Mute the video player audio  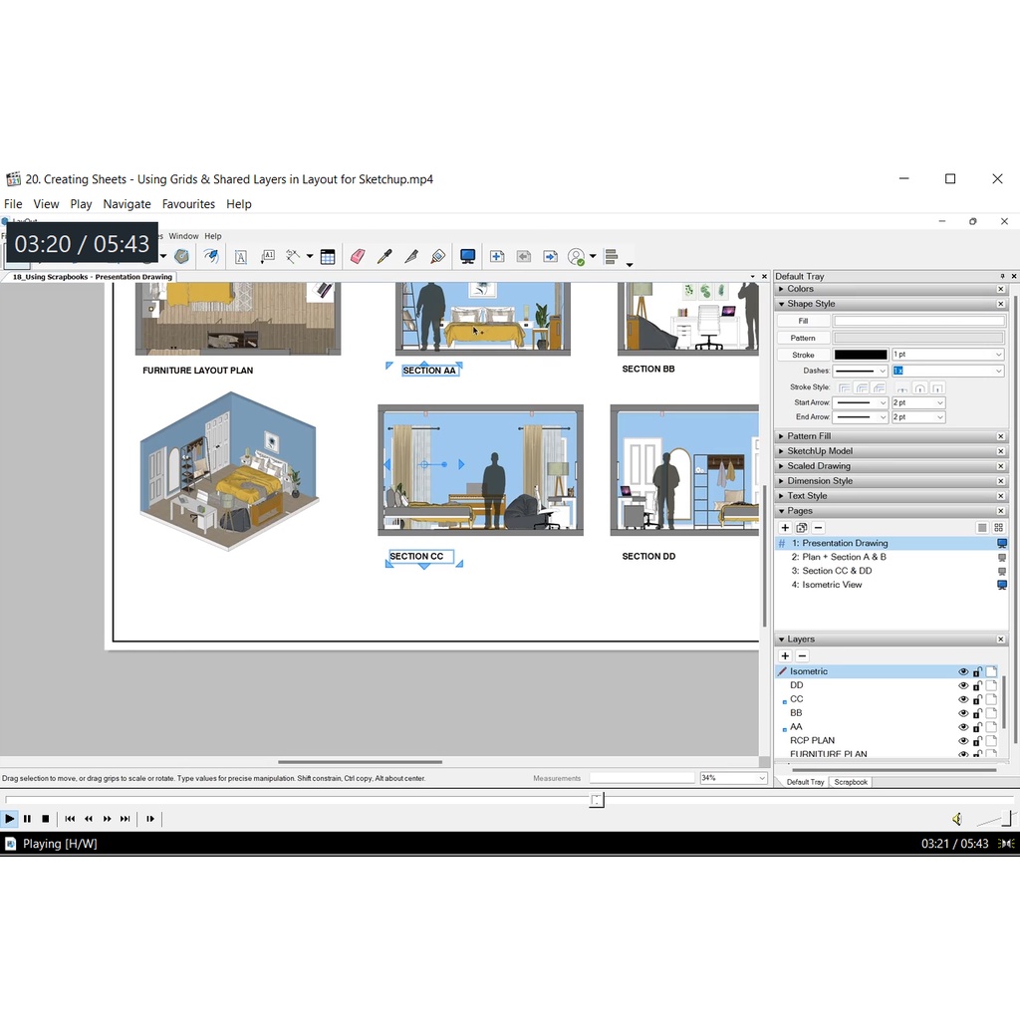956,819
